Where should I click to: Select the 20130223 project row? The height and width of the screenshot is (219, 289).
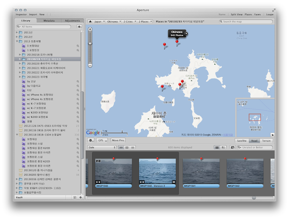click(47, 77)
